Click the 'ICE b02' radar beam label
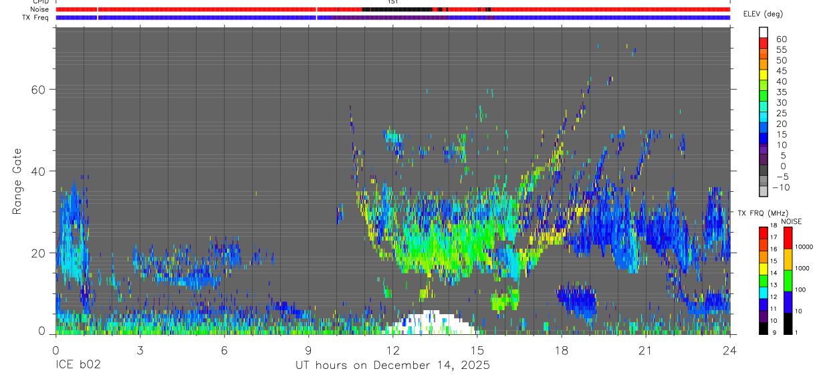Image resolution: width=821 pixels, height=379 pixels. pos(80,366)
